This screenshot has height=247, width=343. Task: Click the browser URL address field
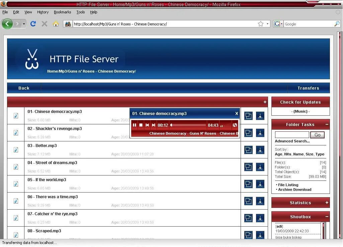165,24
